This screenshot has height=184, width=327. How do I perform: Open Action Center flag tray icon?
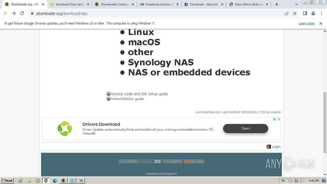click(x=303, y=181)
